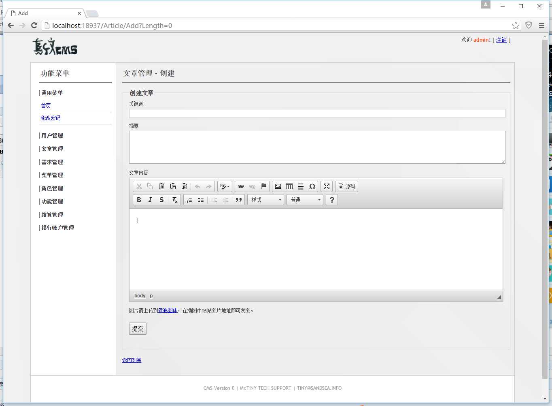552x406 pixels.
Task: Choose Paste from Word icon
Action: pos(184,186)
